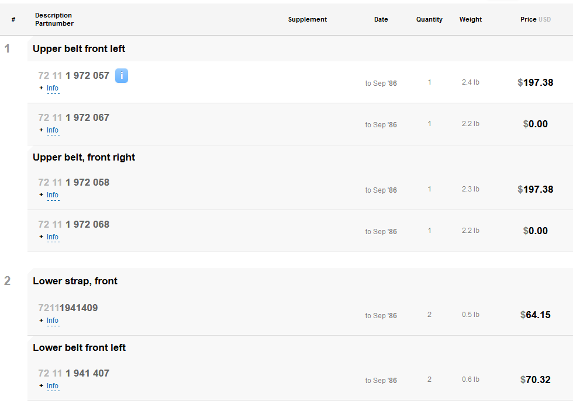Select part number 72 11 1 972 067
This screenshot has height=411, width=573.
tap(74, 117)
